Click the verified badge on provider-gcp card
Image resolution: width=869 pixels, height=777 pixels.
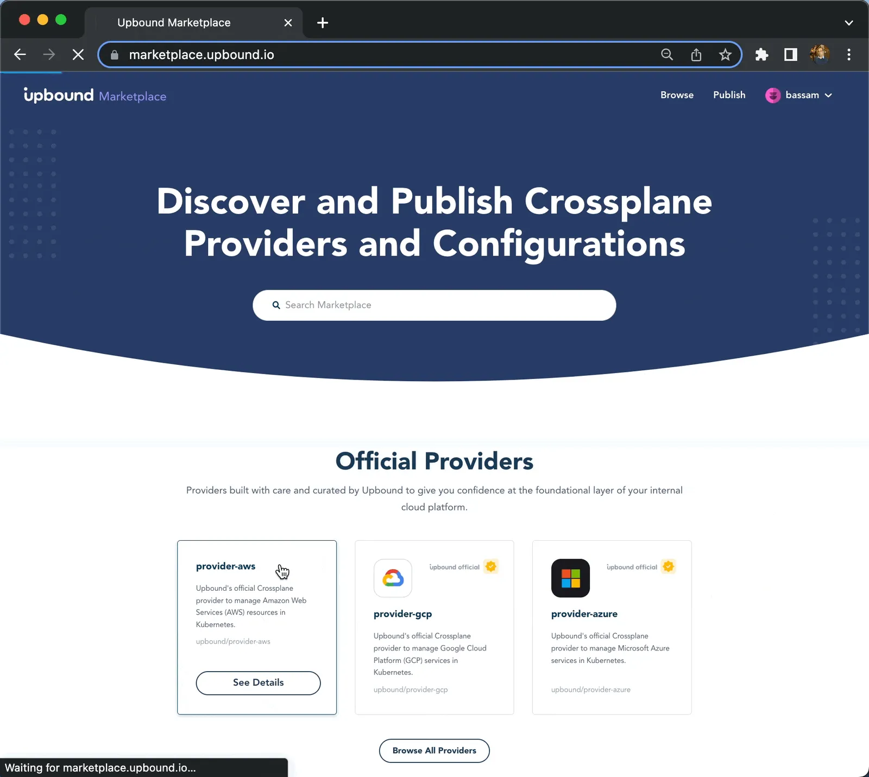(491, 566)
